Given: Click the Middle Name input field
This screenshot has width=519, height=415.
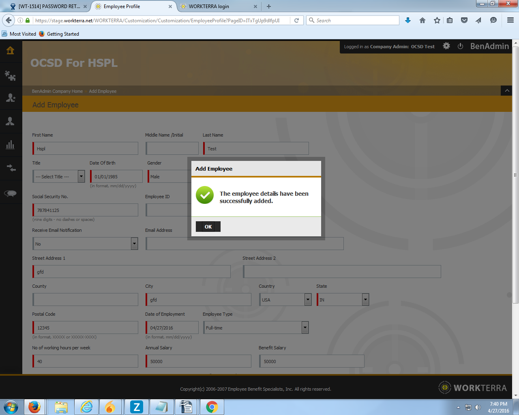Looking at the screenshot, I should tap(172, 148).
